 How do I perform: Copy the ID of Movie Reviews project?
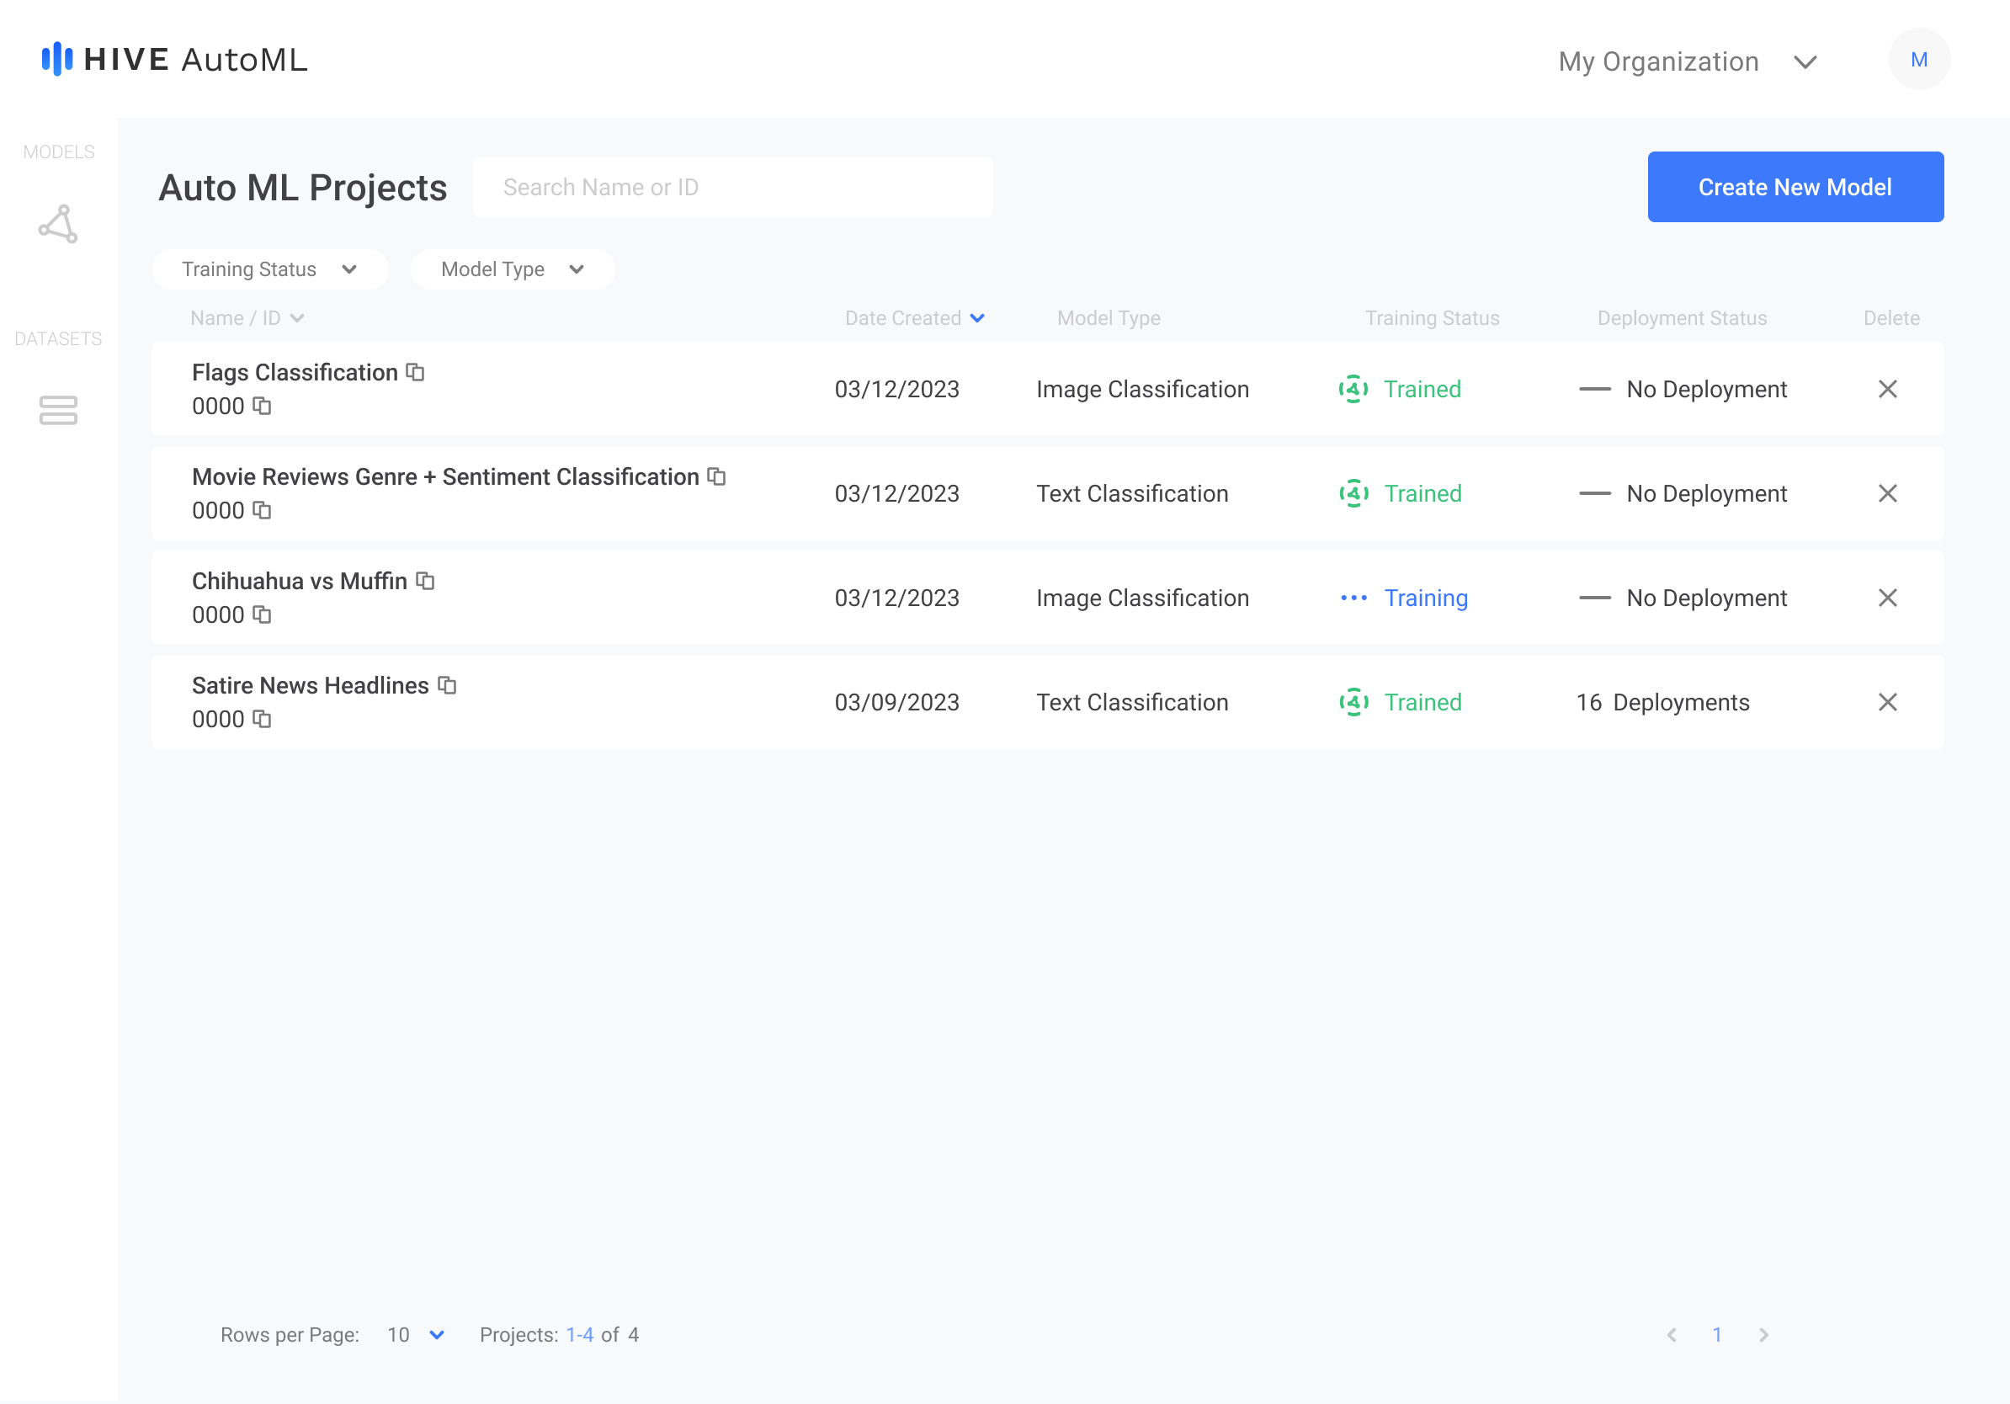[262, 510]
